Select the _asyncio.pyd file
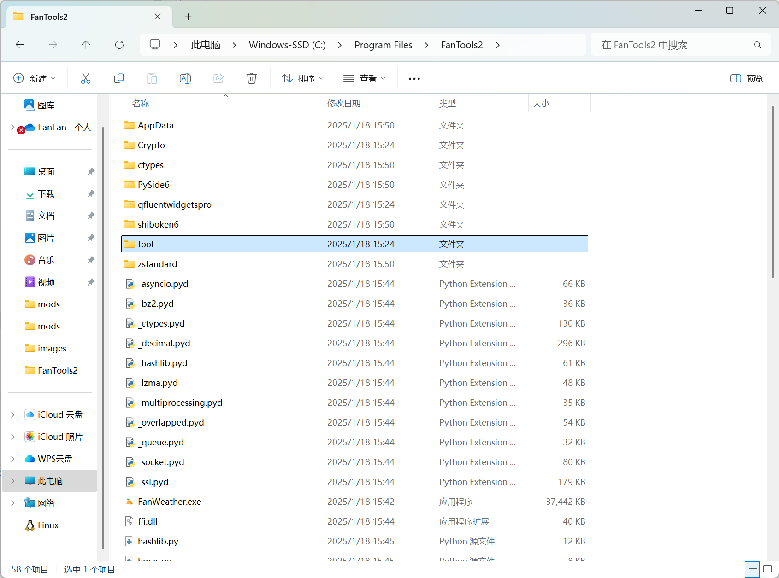The width and height of the screenshot is (779, 578). [x=354, y=284]
